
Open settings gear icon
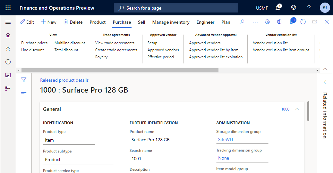coord(293,8)
